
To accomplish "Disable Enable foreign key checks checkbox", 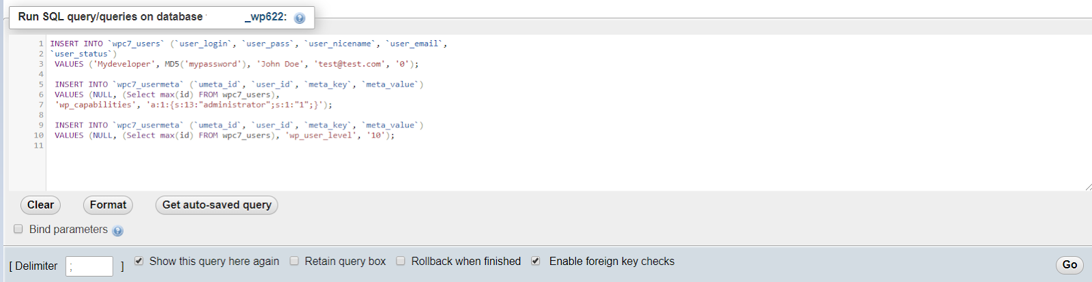I will (x=536, y=261).
